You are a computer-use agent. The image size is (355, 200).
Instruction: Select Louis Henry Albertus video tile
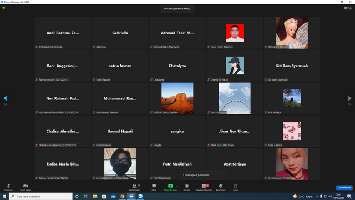tap(235, 33)
